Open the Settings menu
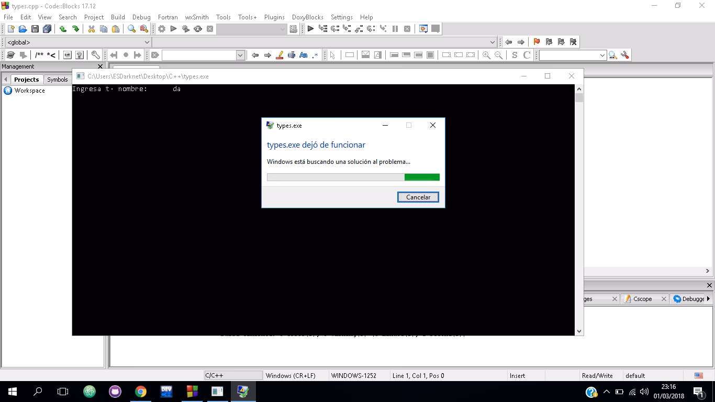The height and width of the screenshot is (402, 715). click(342, 17)
